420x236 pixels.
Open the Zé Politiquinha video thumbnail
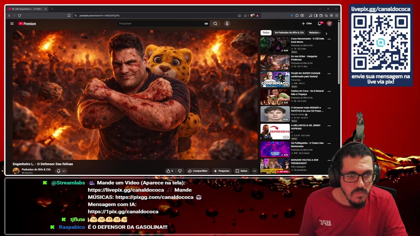275,149
